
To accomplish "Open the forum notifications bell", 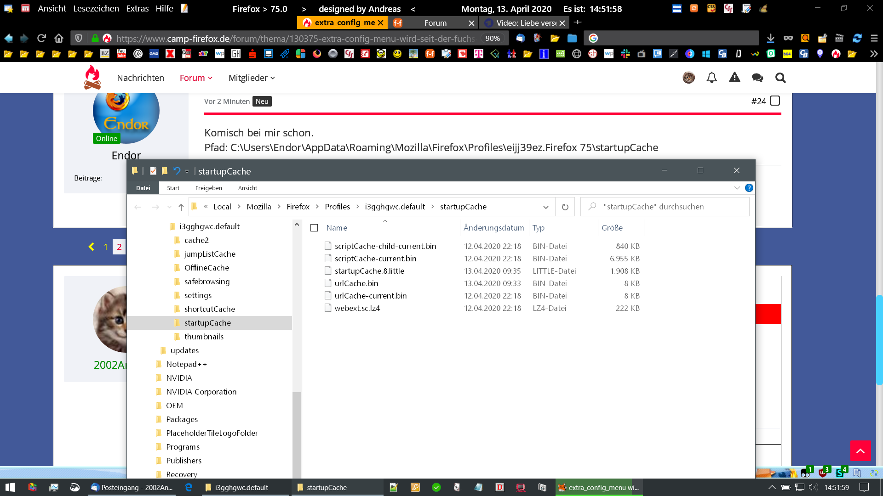I will click(x=711, y=78).
